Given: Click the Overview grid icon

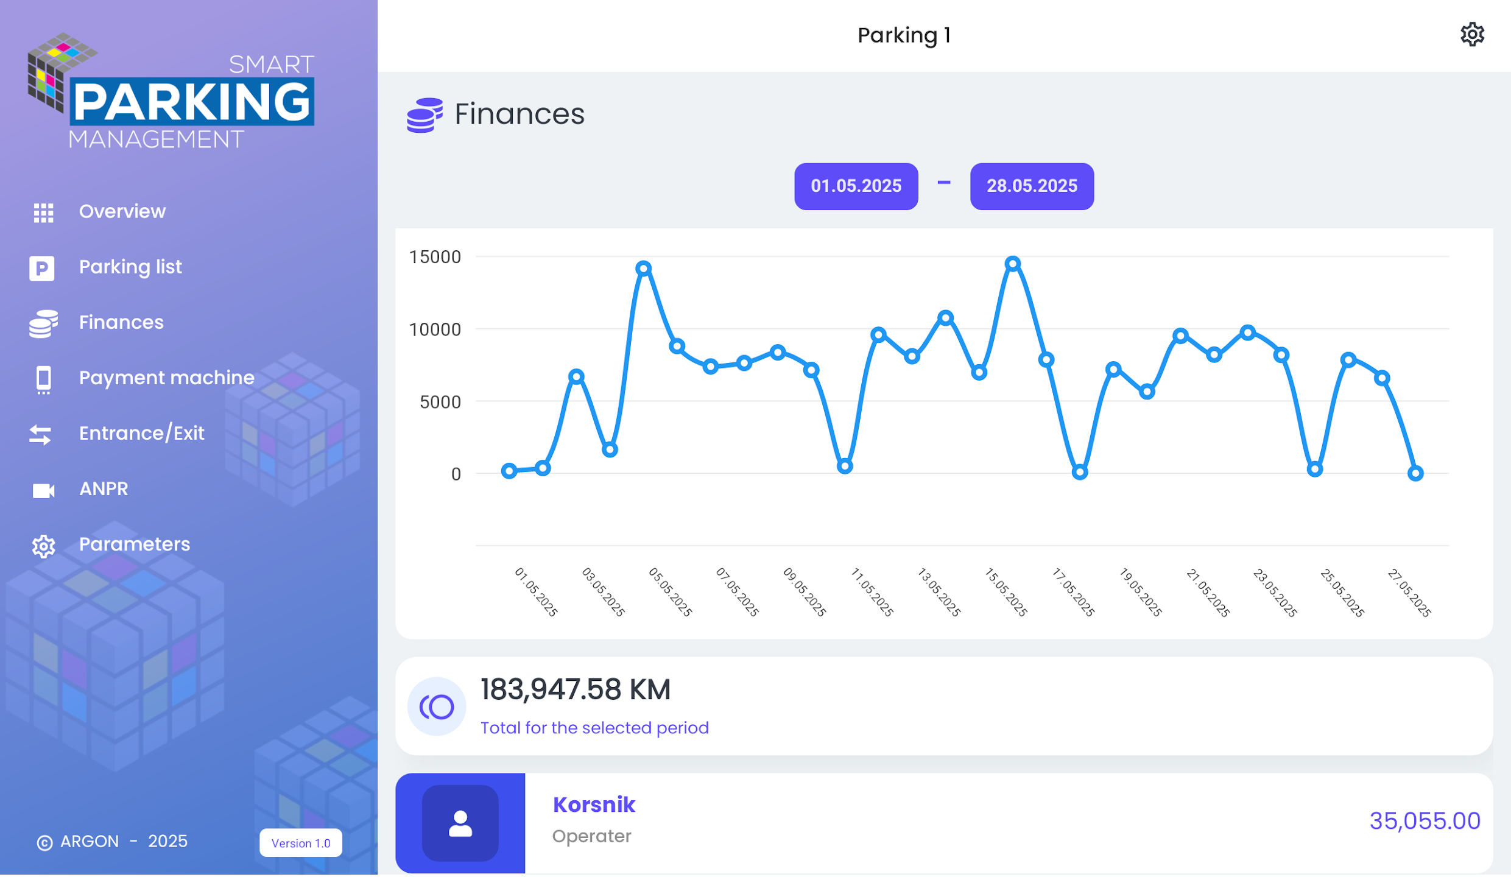Looking at the screenshot, I should pos(43,213).
